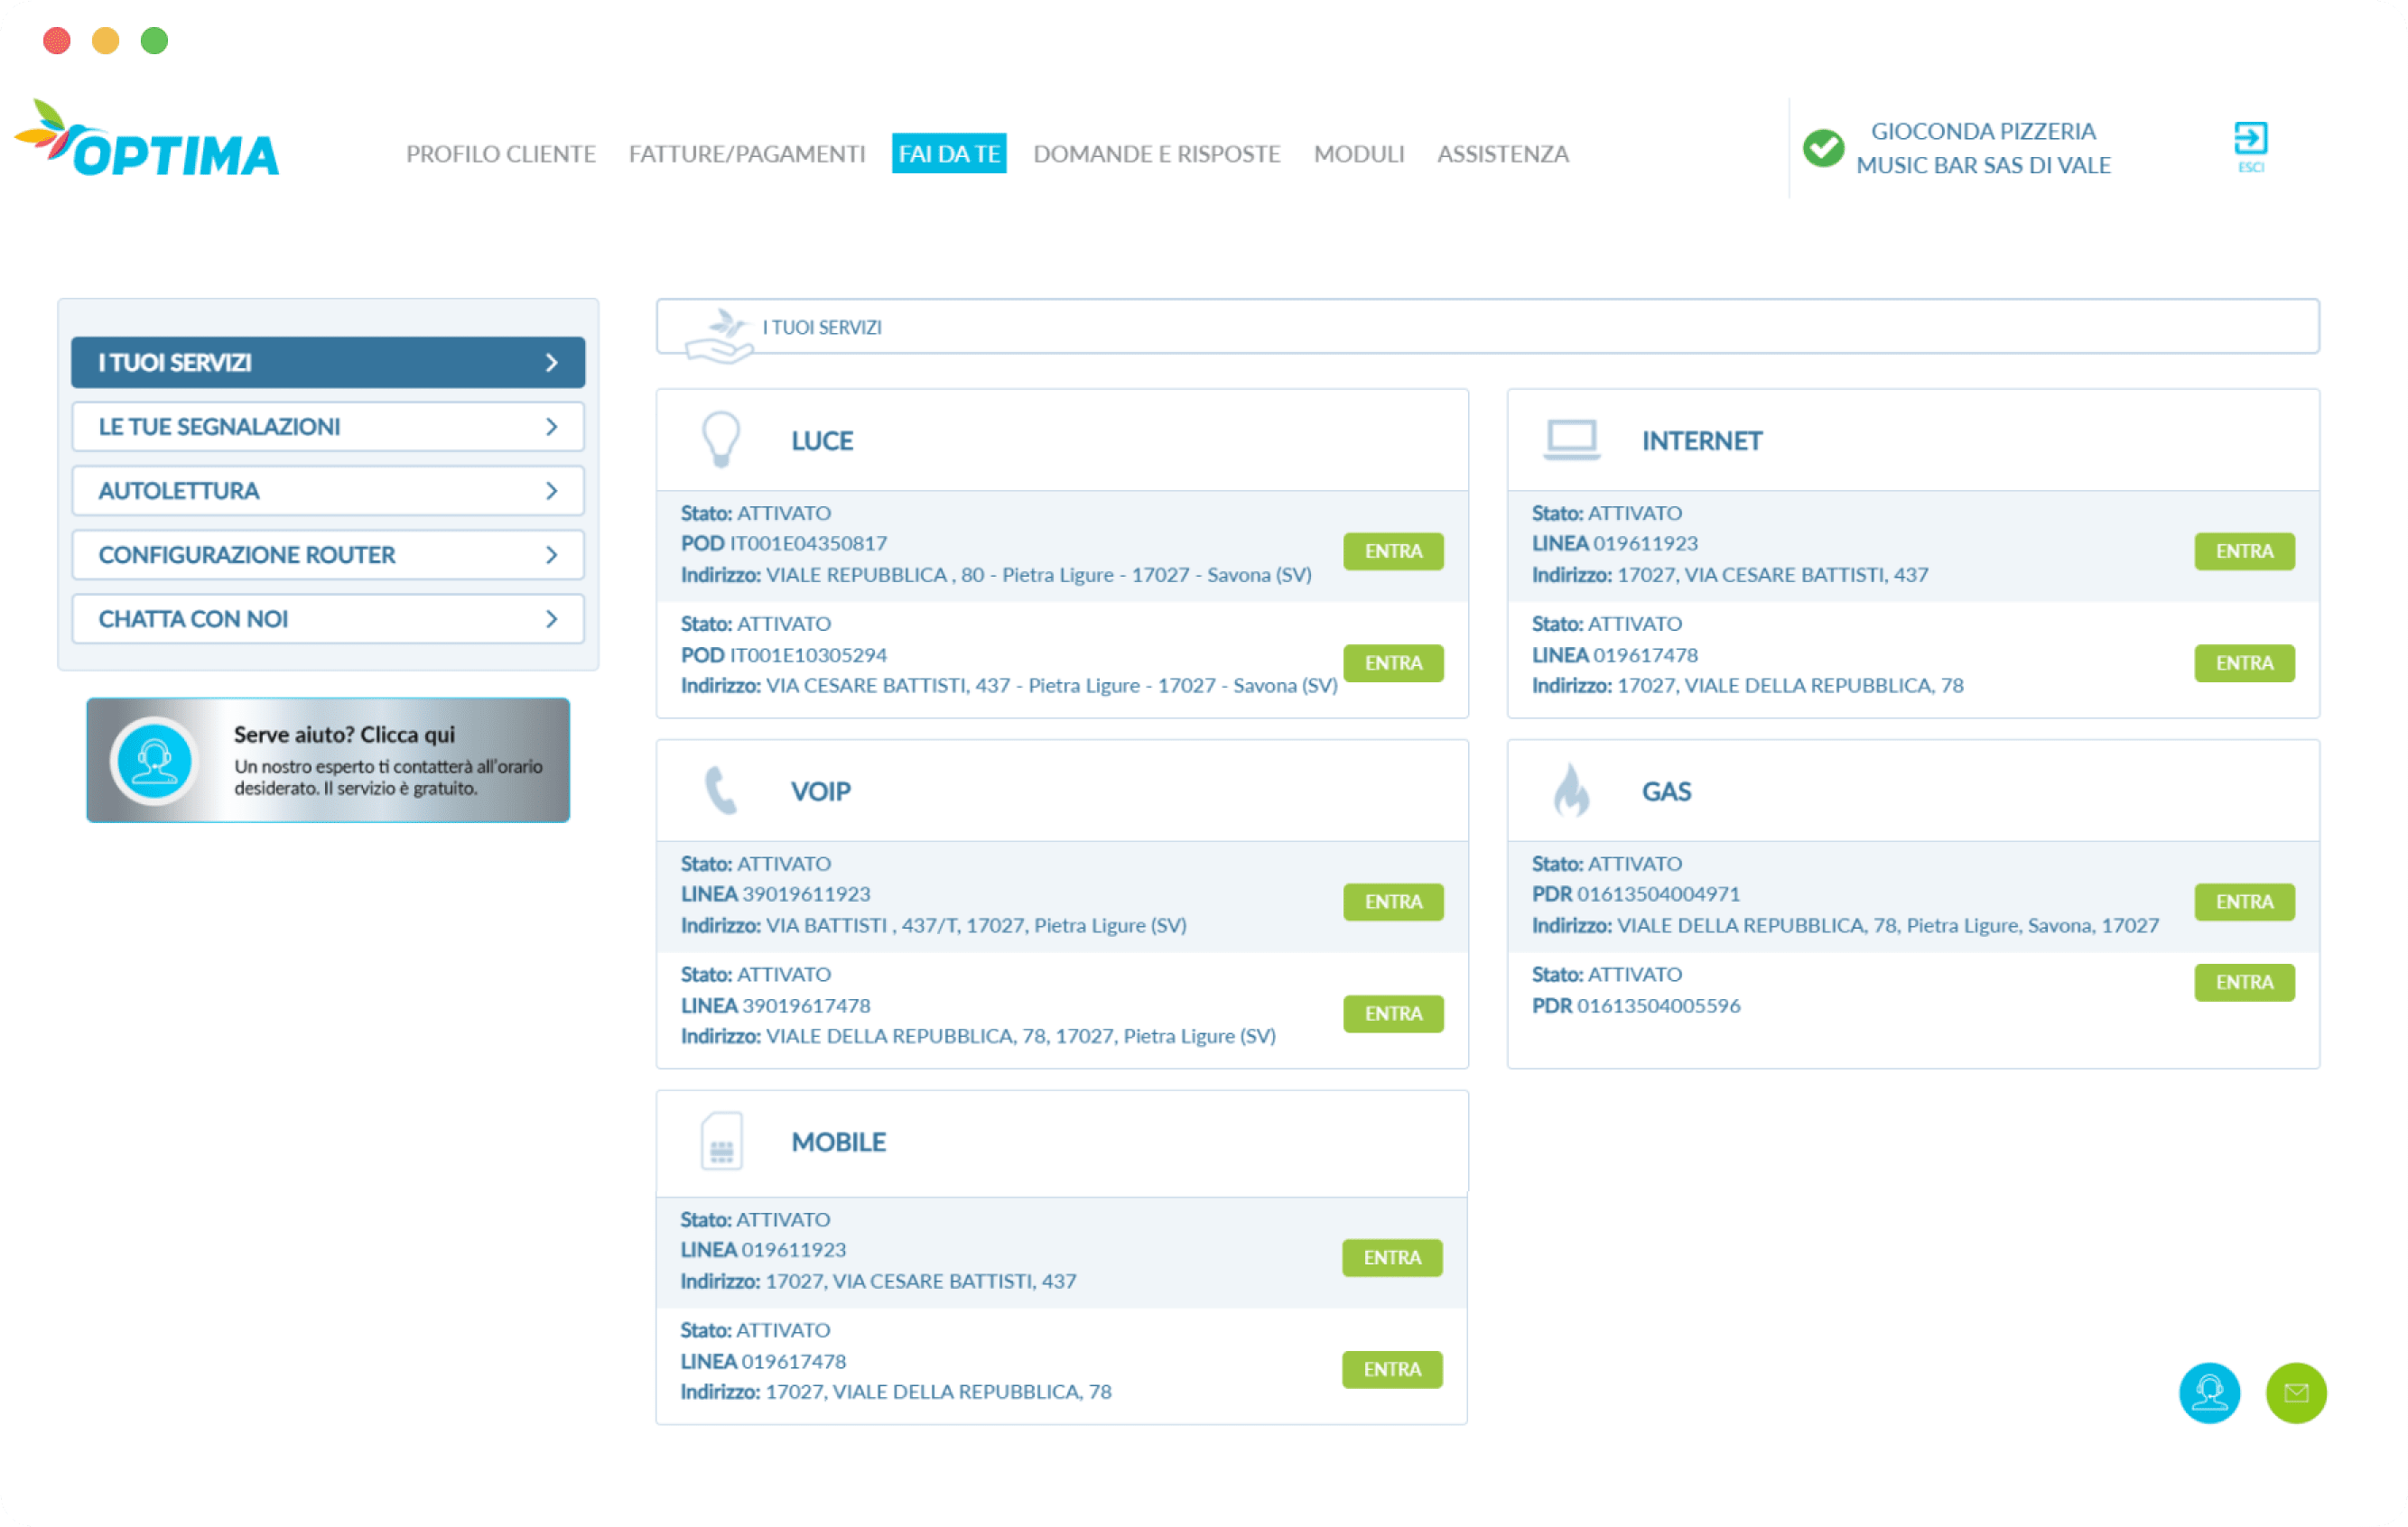Open live chat via the headset bubble icon
This screenshot has height=1527, width=2408.
click(x=2209, y=1393)
